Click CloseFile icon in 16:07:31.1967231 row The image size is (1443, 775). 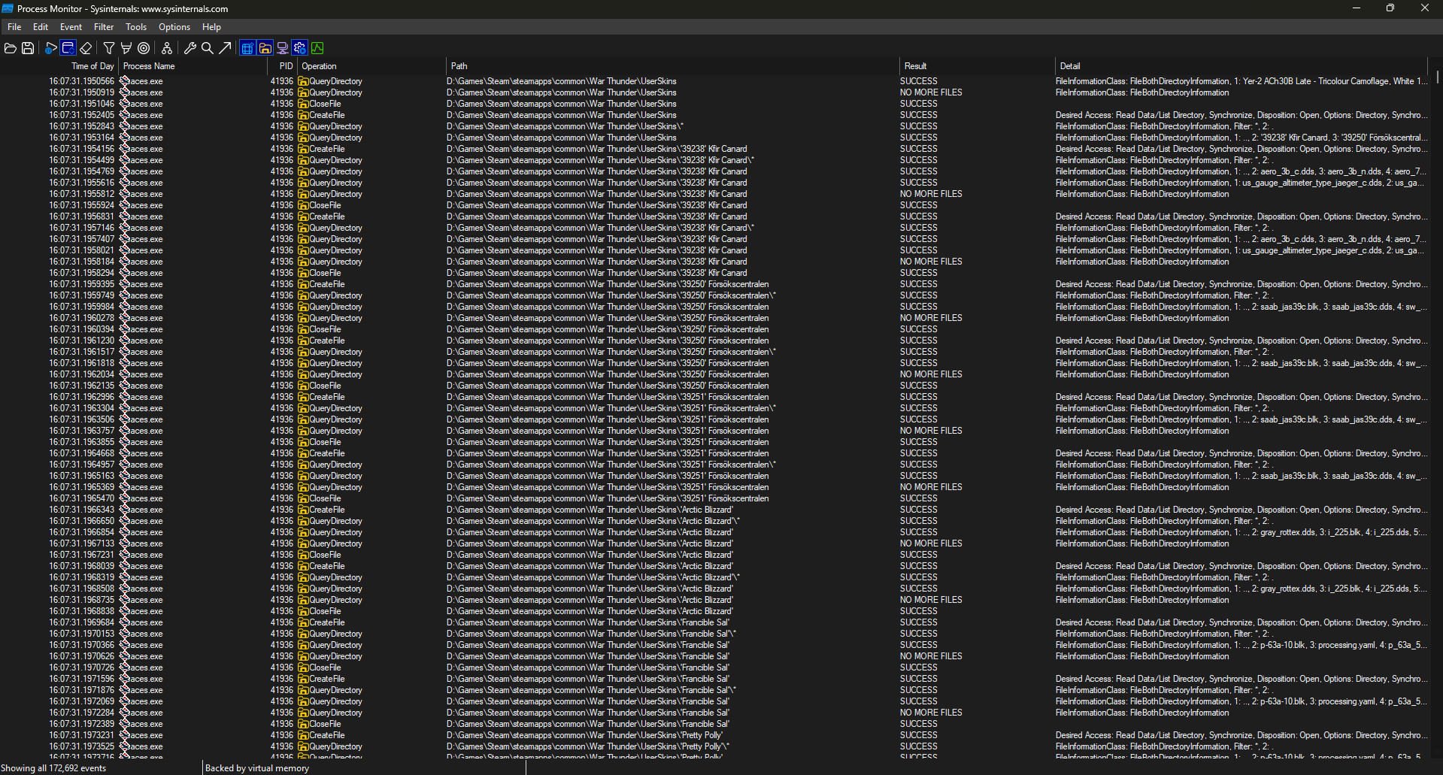pos(303,555)
